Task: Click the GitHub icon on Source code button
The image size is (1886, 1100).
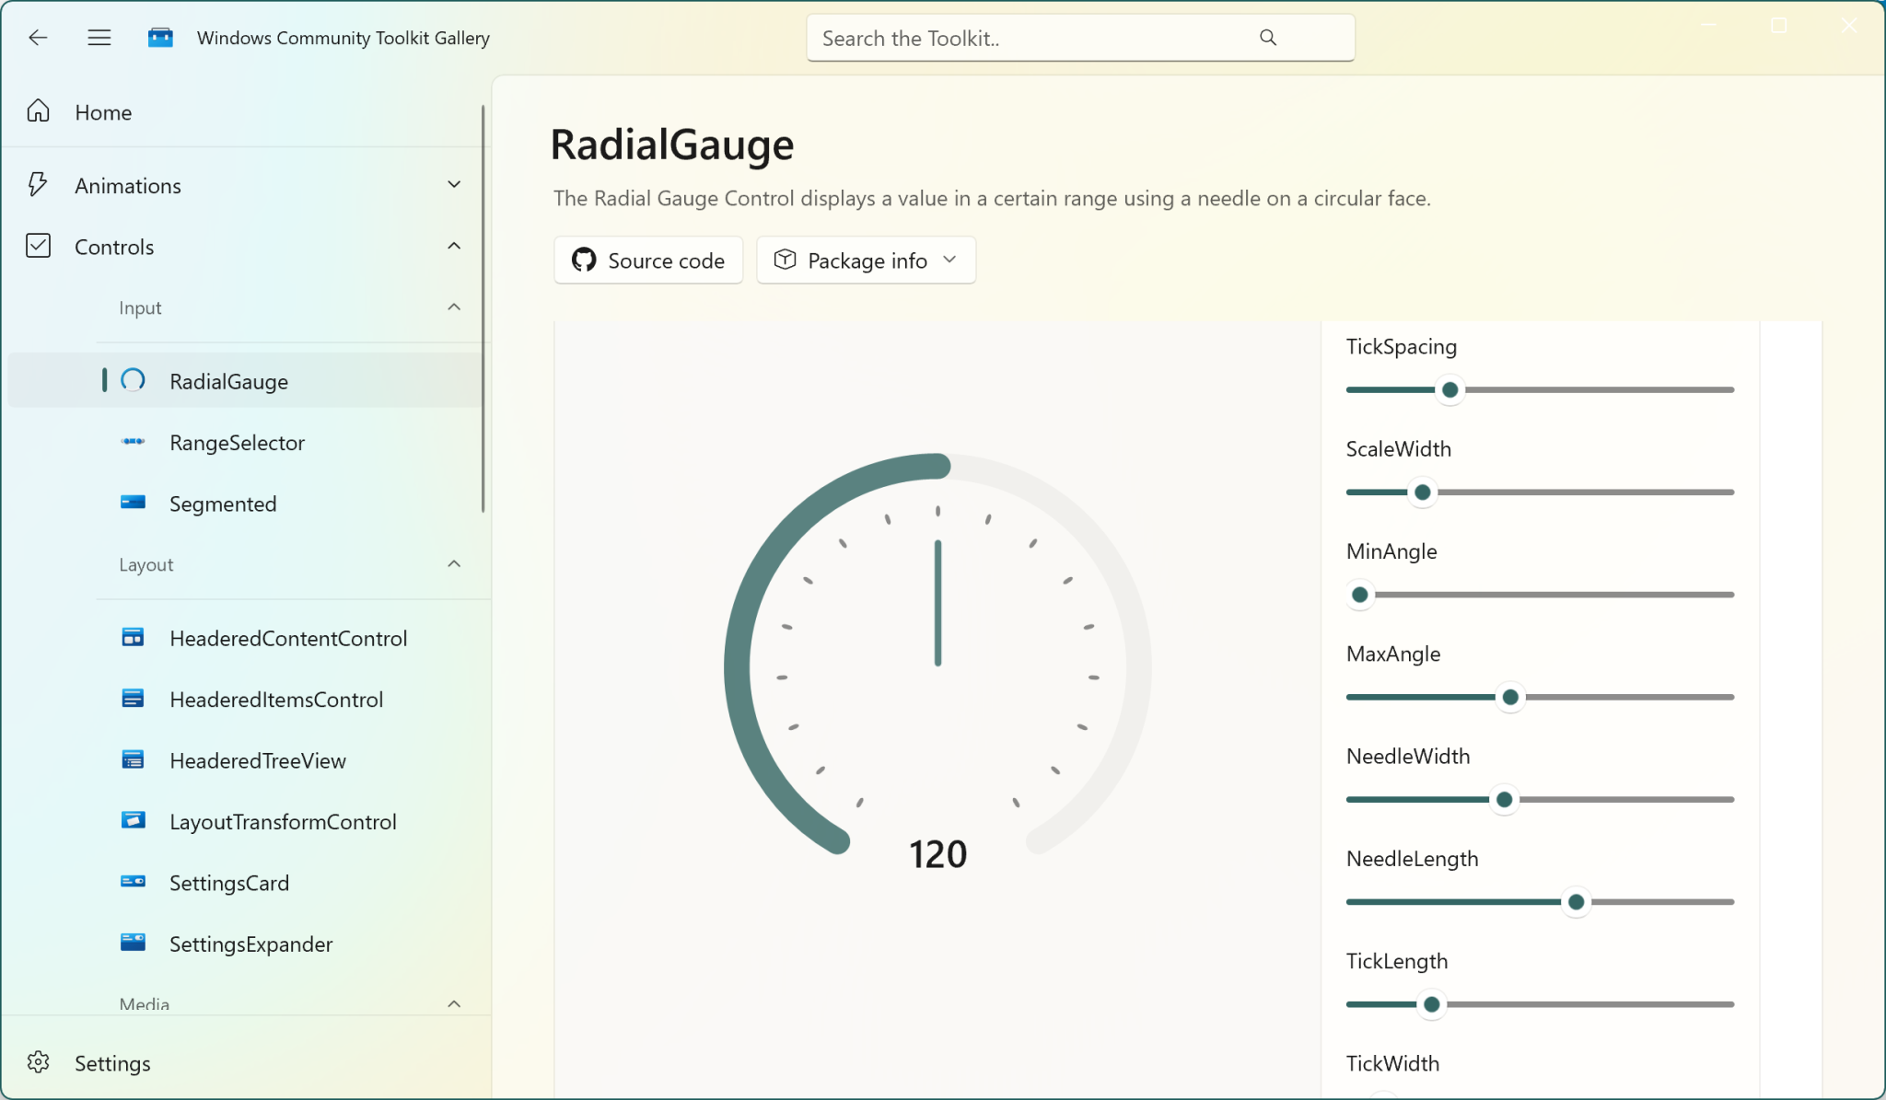Action: pos(584,261)
